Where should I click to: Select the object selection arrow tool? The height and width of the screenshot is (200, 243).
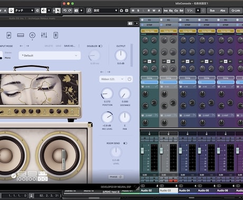click(58, 11)
